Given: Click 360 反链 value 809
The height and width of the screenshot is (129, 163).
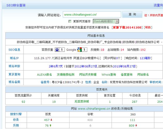Looking at the screenshot, I should point(131,126).
